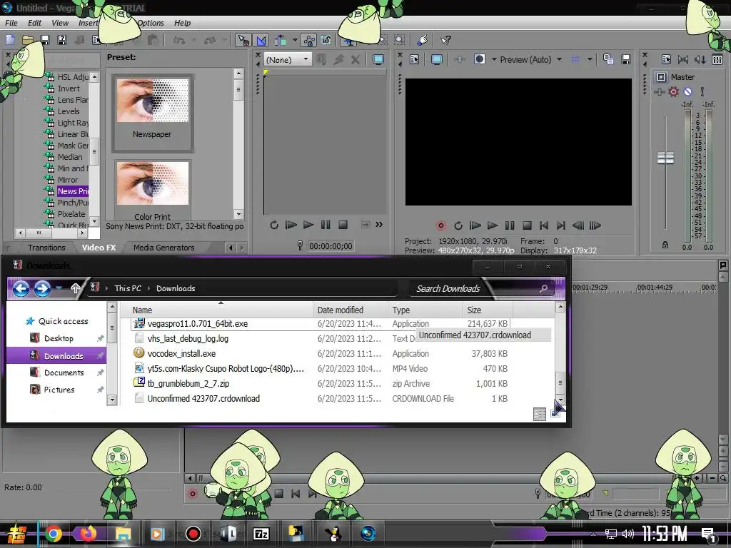The image size is (731, 548).
Task: Click Pause under video preview
Action: pyautogui.click(x=510, y=225)
